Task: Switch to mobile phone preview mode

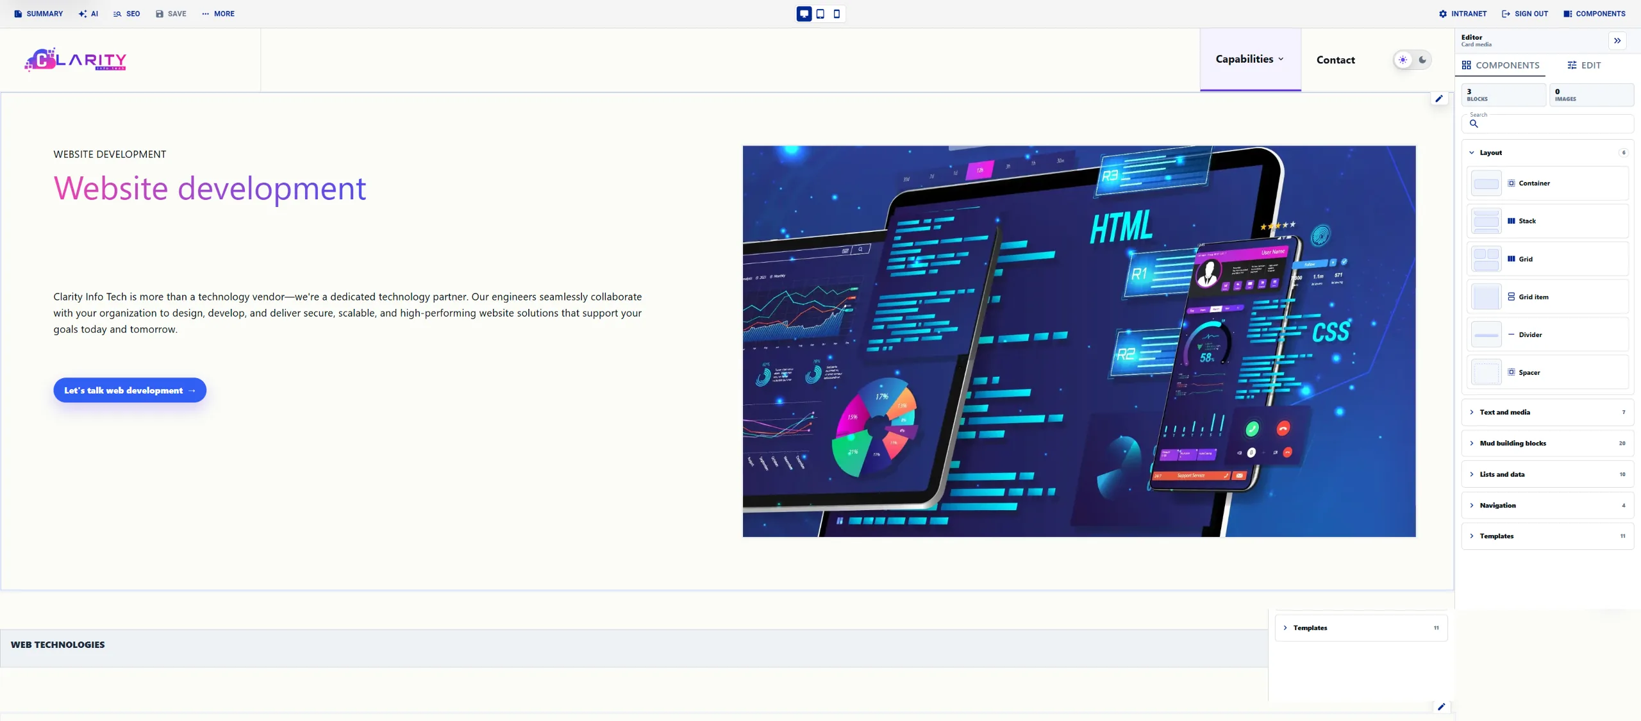Action: pos(837,13)
